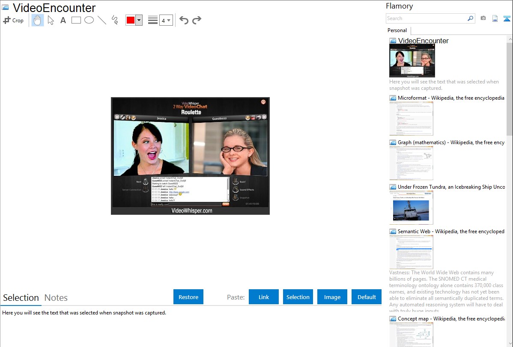Click the blue upload arrow icon
Image resolution: width=513 pixels, height=347 pixels.
pos(507,19)
